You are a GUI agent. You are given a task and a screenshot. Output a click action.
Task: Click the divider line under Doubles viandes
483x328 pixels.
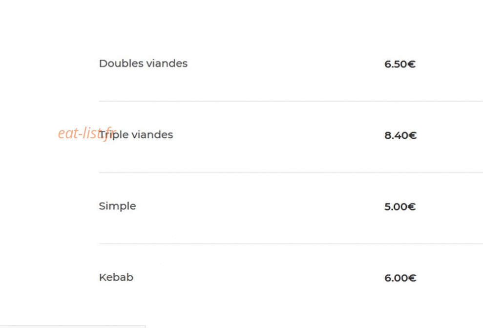click(x=291, y=101)
